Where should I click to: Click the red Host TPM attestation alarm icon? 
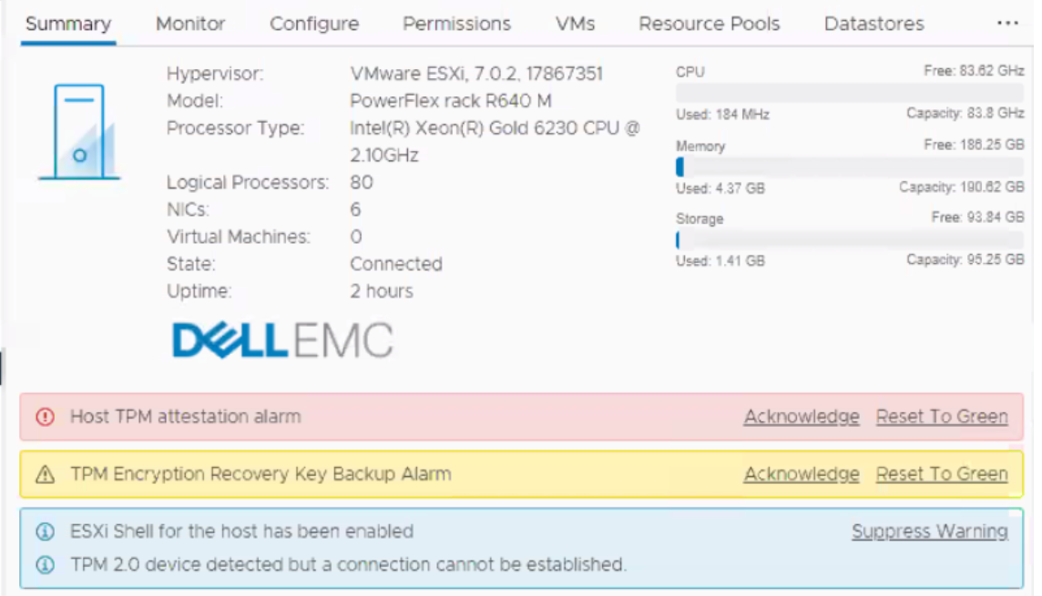(x=45, y=417)
